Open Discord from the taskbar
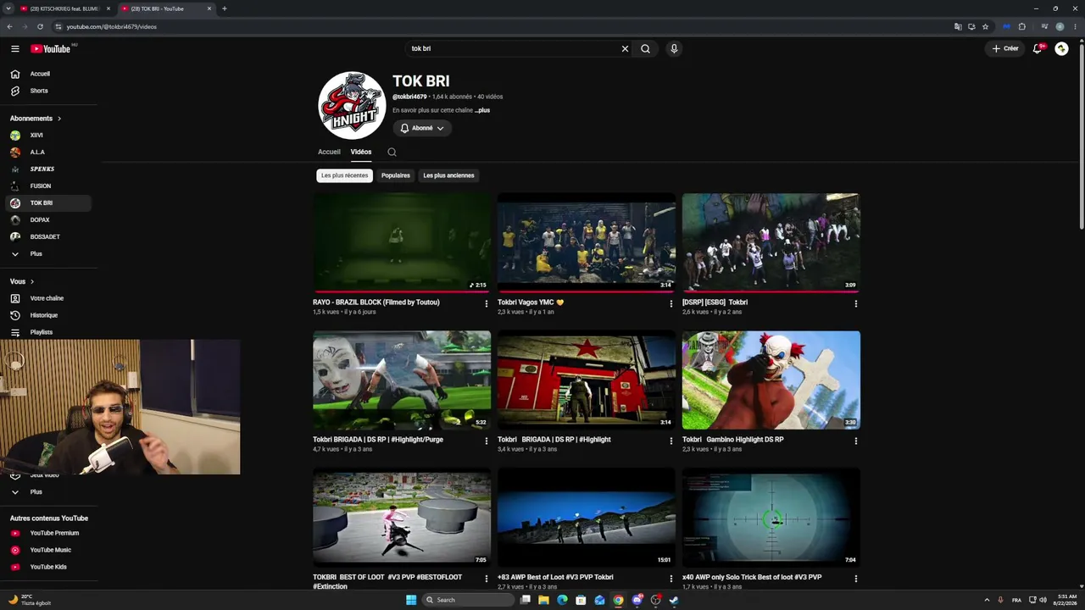Viewport: 1085px width, 610px height. 637,600
